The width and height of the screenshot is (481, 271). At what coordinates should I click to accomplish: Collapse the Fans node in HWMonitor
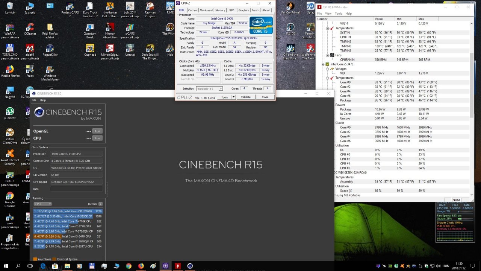(327, 55)
